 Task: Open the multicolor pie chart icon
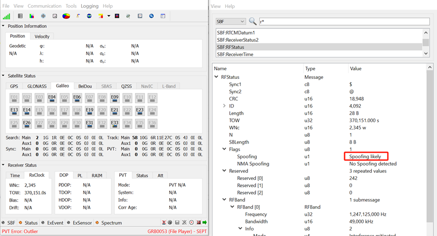(66, 16)
